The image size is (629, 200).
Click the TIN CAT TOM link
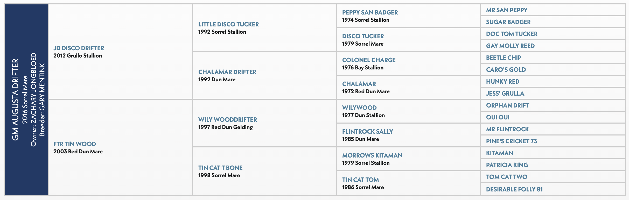(x=360, y=180)
